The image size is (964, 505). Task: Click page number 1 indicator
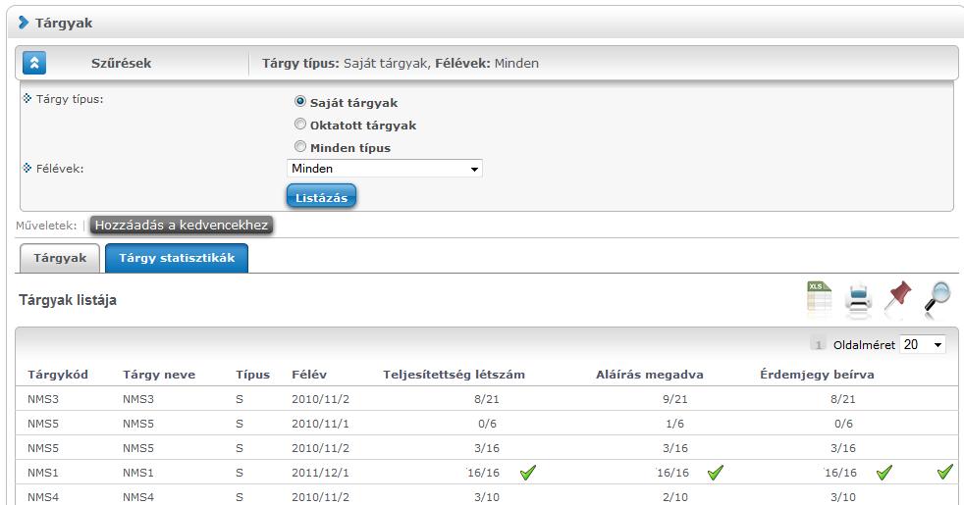tap(818, 344)
